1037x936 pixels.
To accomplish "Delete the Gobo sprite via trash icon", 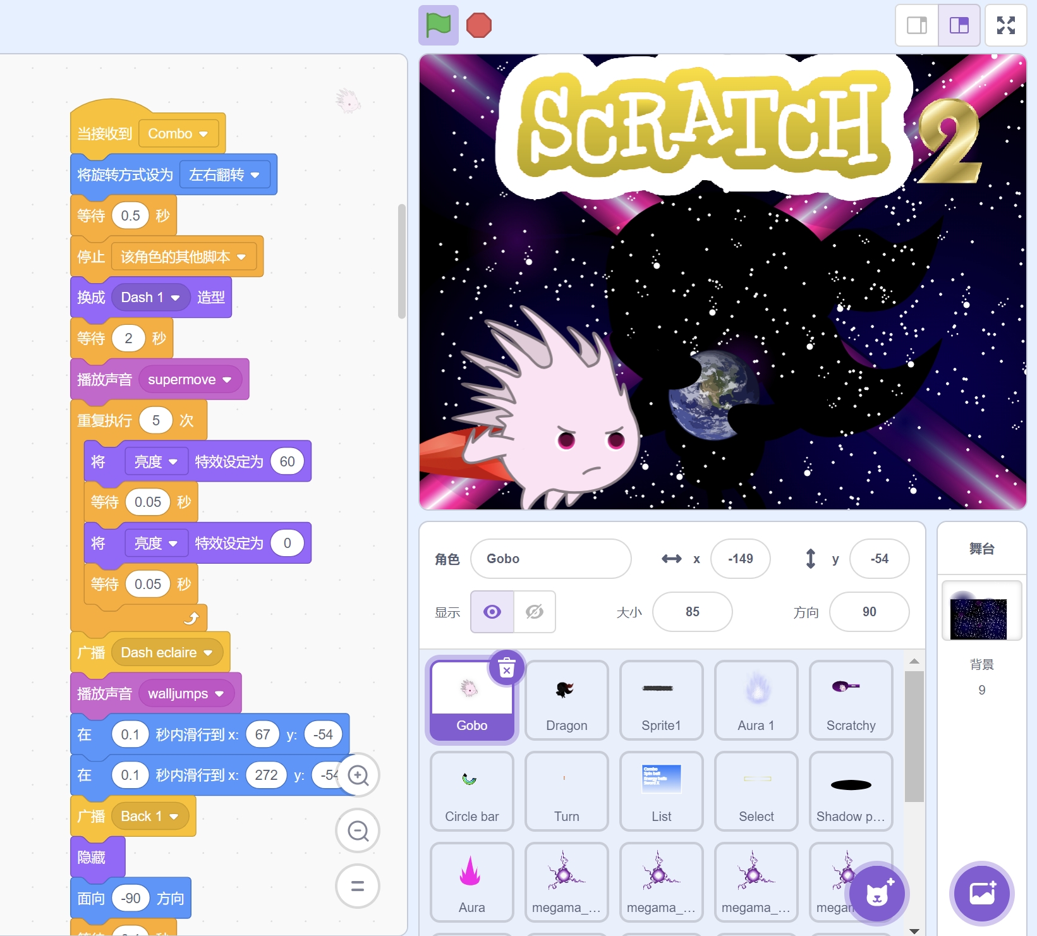I will click(x=506, y=668).
